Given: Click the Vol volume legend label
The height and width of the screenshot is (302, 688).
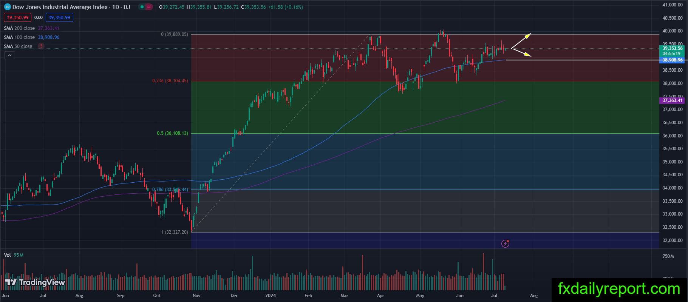Looking at the screenshot, I should [x=7, y=255].
